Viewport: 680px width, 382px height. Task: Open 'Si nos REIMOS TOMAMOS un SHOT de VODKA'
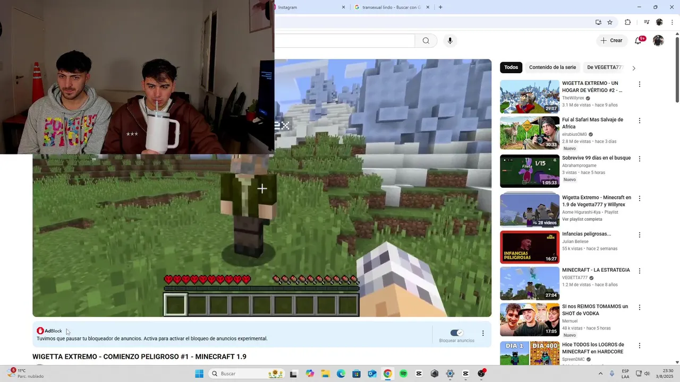pyautogui.click(x=595, y=310)
